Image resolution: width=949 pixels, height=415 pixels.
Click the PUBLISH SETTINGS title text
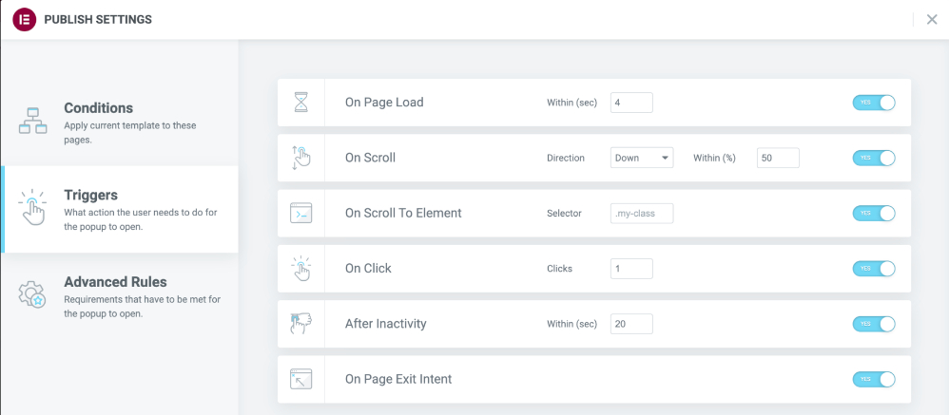tap(98, 19)
